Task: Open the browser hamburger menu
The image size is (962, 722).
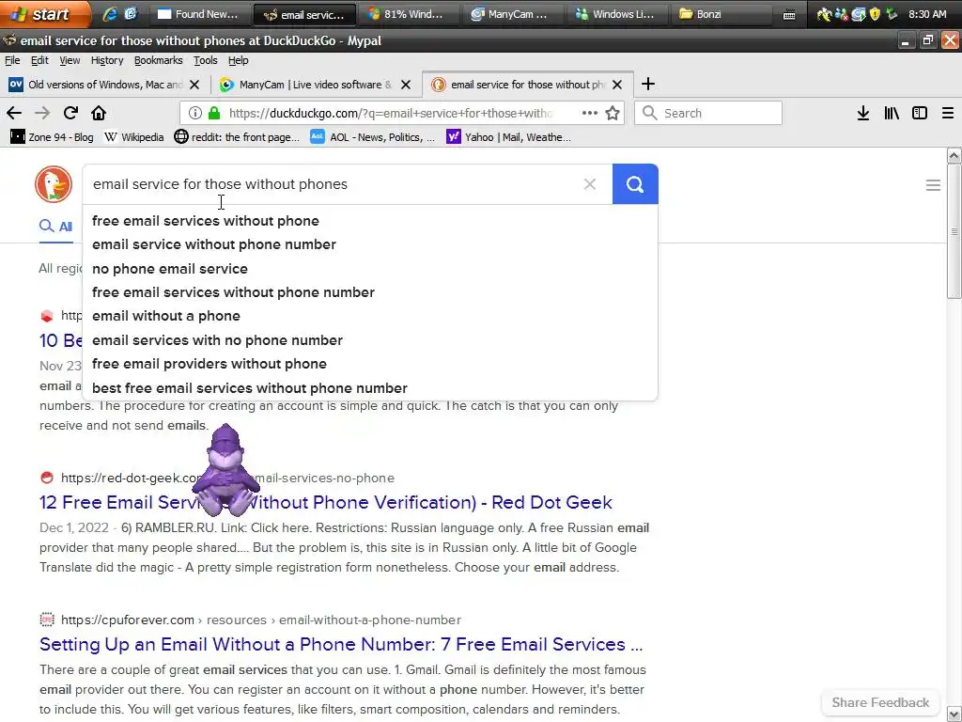Action: [948, 113]
